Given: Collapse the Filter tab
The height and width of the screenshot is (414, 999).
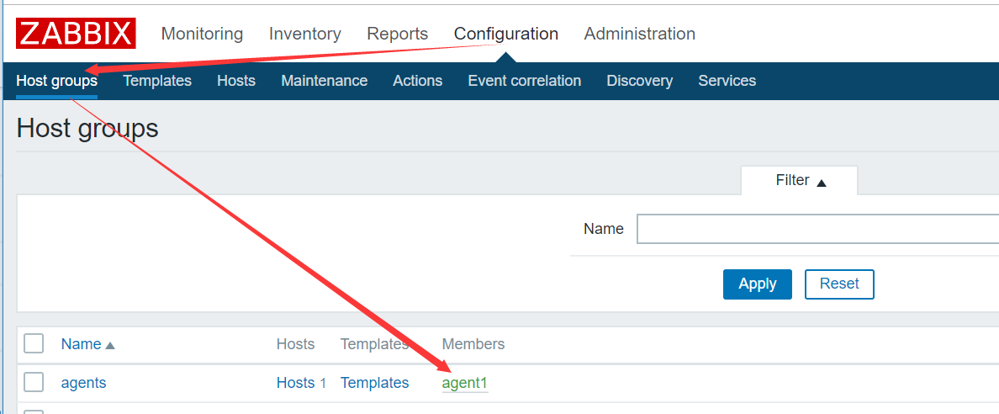Looking at the screenshot, I should 801,181.
